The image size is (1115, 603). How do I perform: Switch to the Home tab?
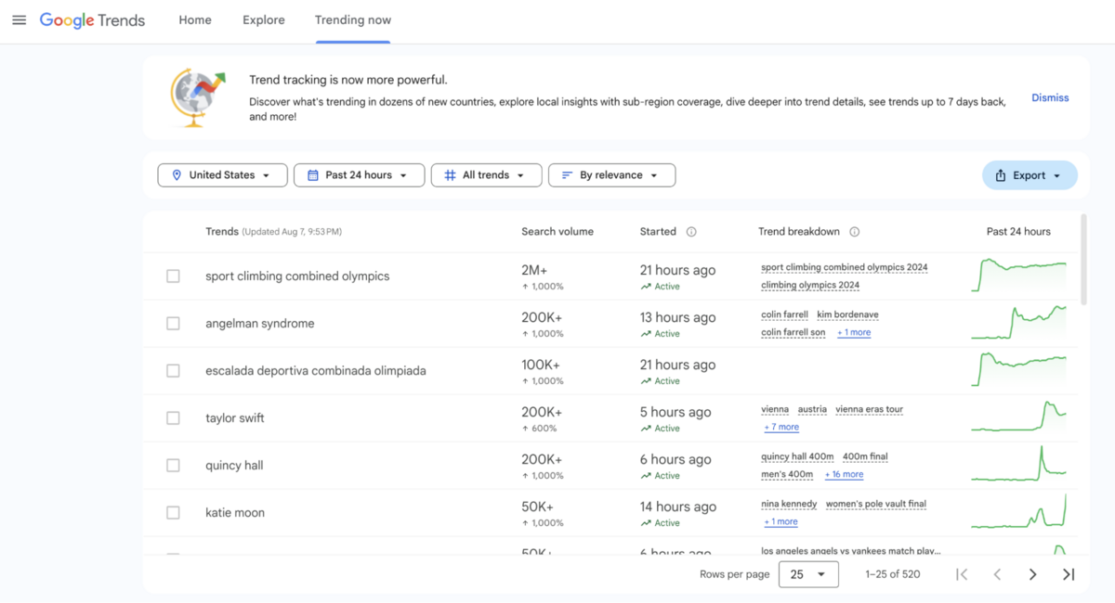click(195, 20)
